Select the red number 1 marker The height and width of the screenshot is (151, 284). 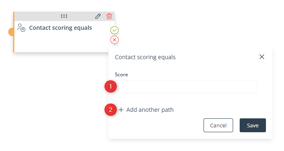(x=110, y=86)
